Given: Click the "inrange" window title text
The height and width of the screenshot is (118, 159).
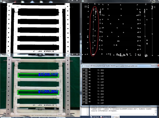Looking at the screenshot, I should [5, 1].
